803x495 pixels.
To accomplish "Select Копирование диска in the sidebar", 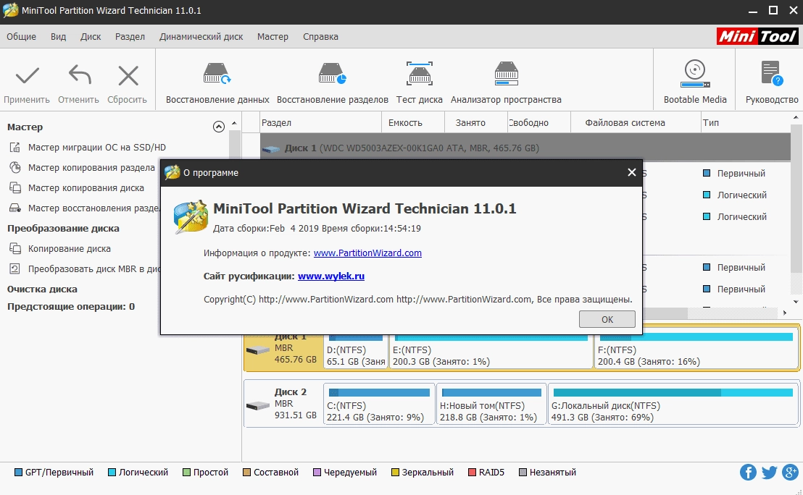I will [69, 248].
